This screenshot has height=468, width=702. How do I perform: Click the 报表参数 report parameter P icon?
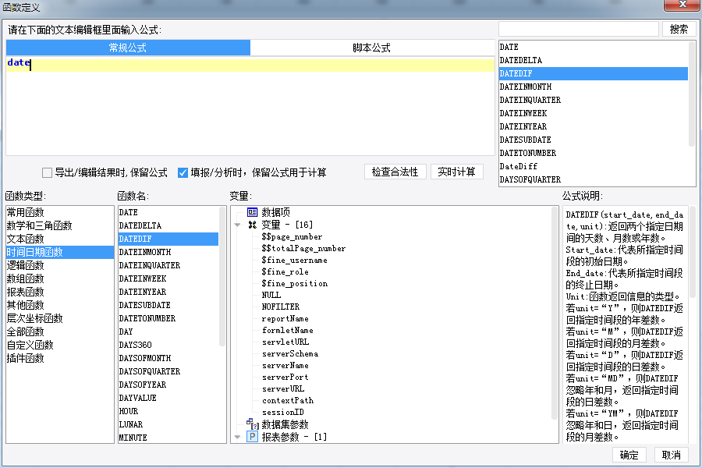click(253, 437)
